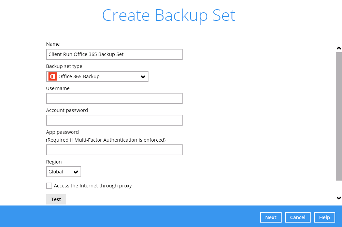The width and height of the screenshot is (342, 227).
Task: Click the proxy checkbox label text
Action: pos(92,186)
